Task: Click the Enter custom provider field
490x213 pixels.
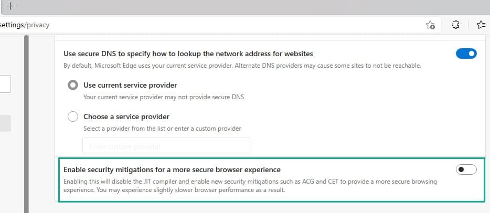Action: (166, 146)
